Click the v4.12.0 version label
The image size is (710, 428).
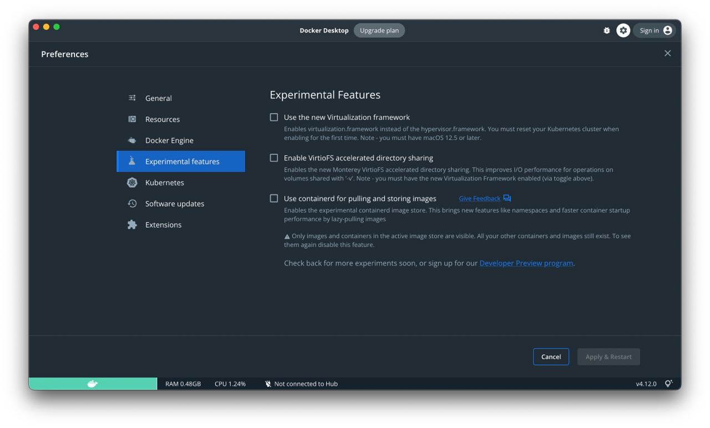tap(646, 384)
